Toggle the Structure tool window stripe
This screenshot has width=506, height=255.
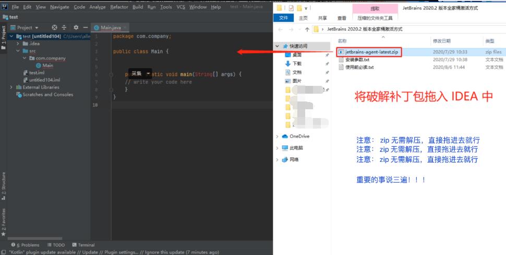point(4,186)
